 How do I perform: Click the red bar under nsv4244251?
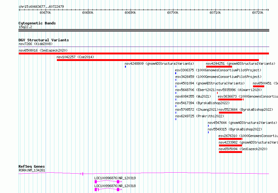219,67
